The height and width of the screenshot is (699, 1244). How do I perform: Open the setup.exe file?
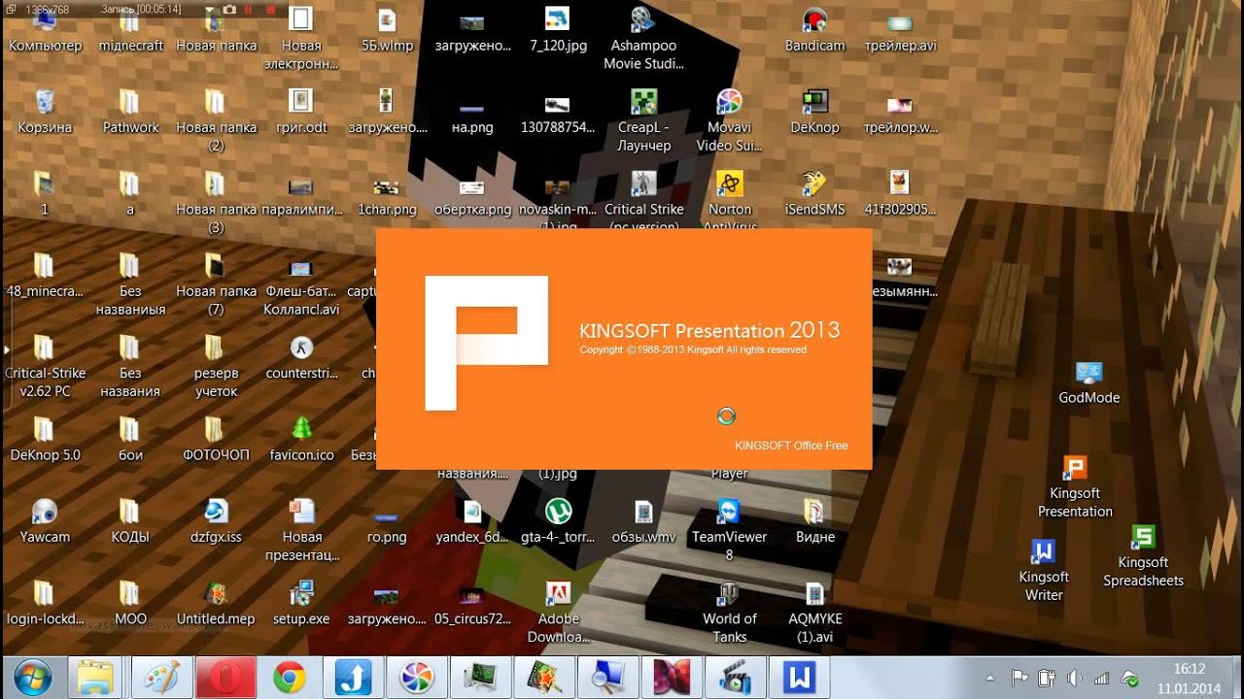coord(301,604)
